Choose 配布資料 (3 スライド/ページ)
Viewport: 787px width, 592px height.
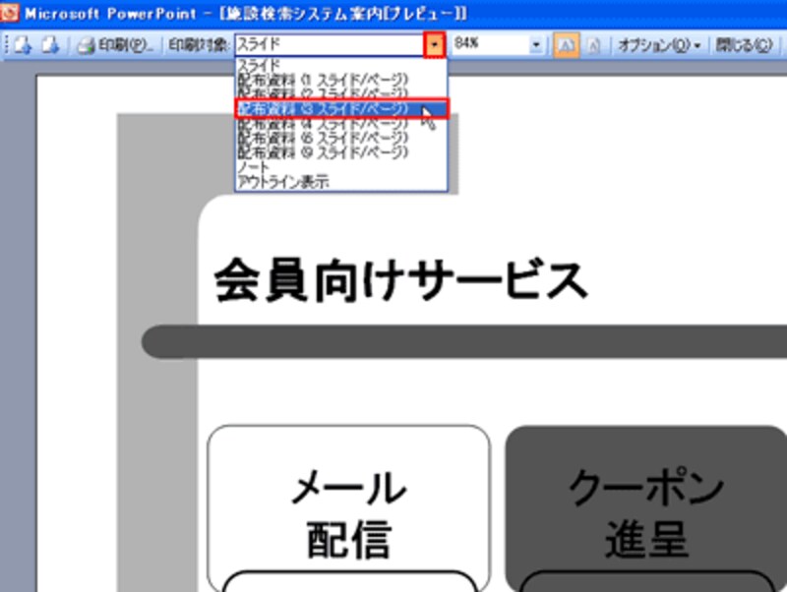340,108
